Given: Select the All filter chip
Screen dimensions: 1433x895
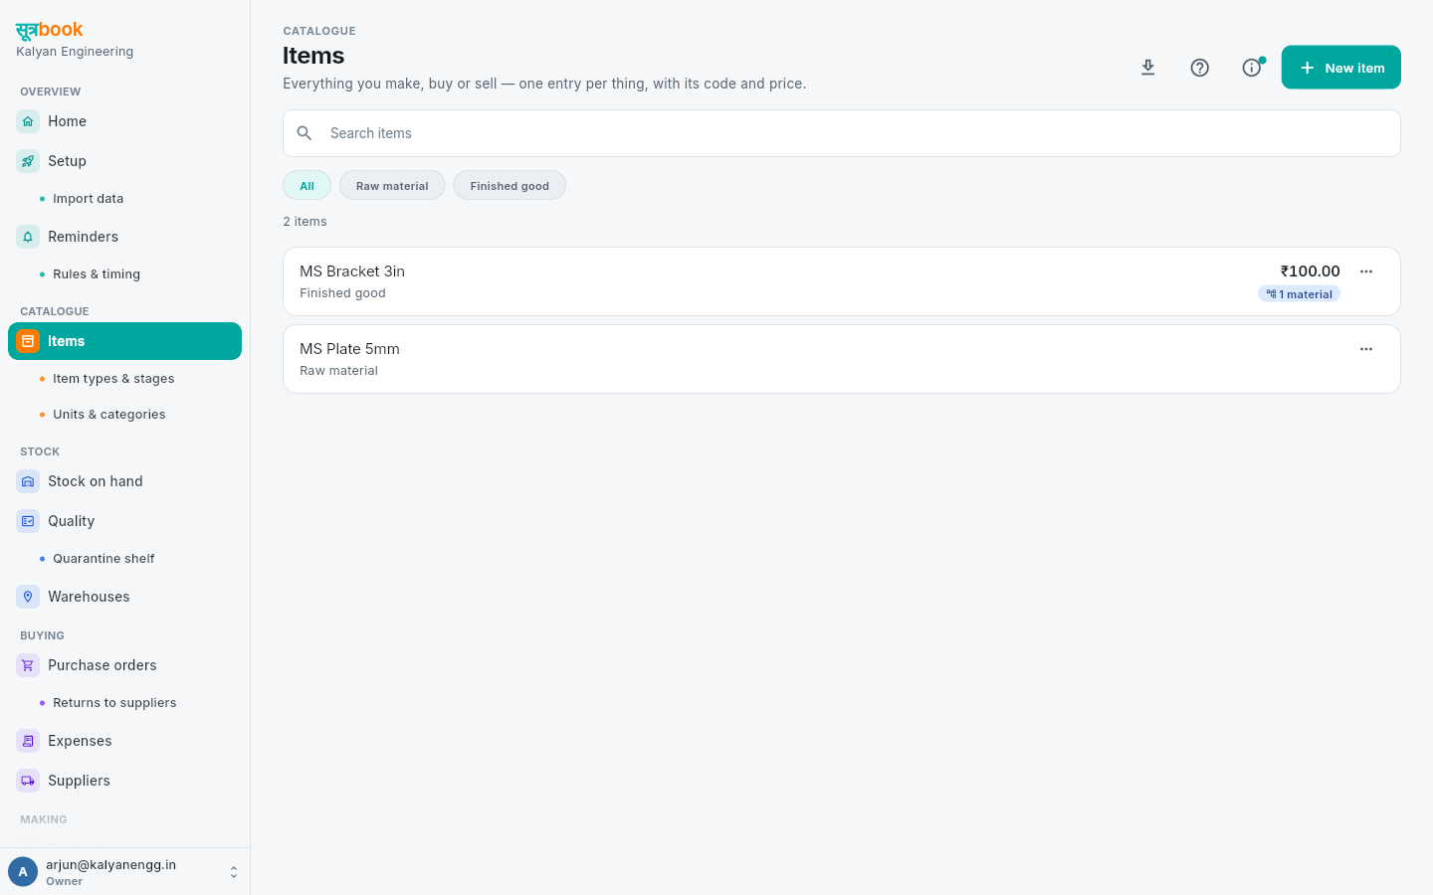Looking at the screenshot, I should point(307,186).
